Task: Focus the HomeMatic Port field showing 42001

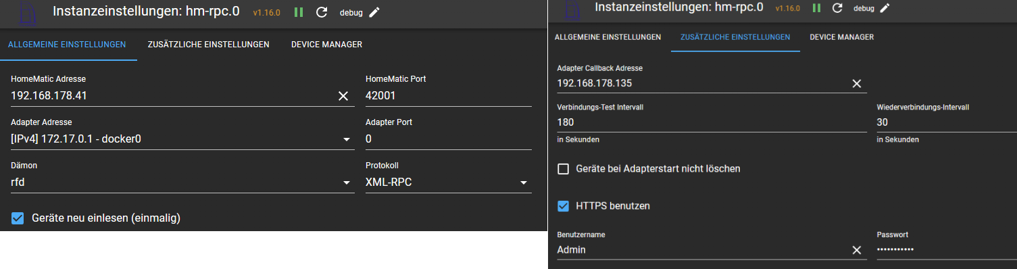Action: (448, 96)
